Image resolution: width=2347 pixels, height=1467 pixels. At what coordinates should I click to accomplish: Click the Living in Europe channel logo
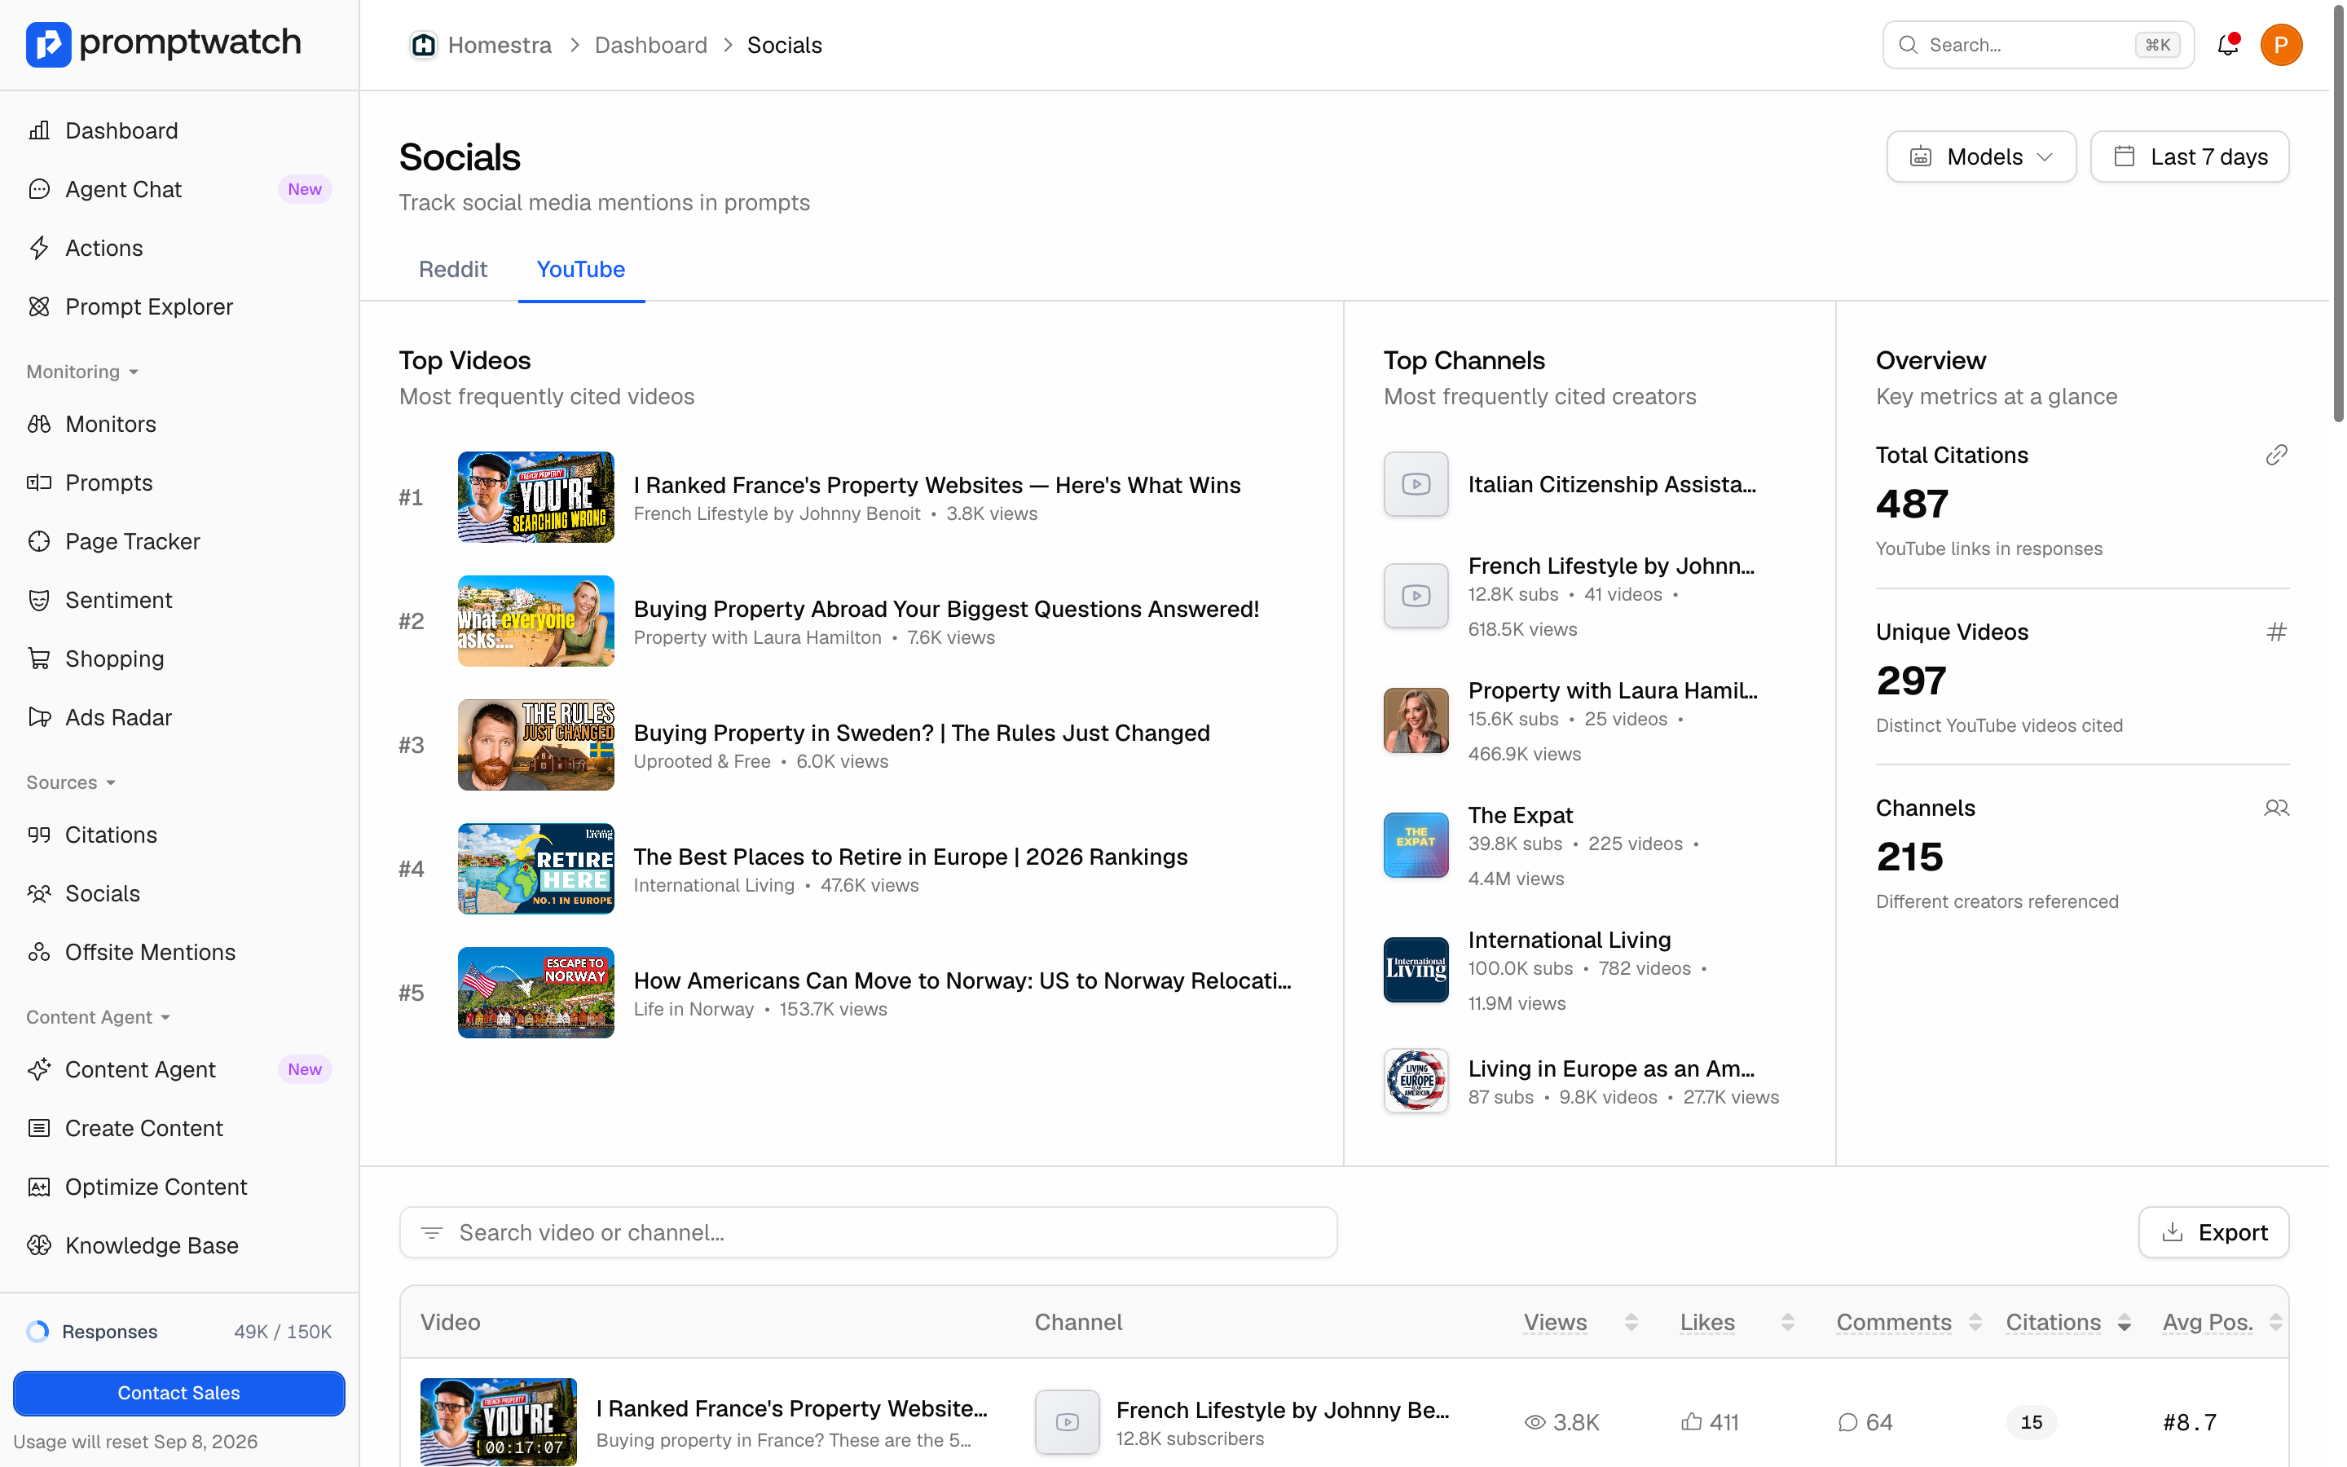click(x=1416, y=1080)
